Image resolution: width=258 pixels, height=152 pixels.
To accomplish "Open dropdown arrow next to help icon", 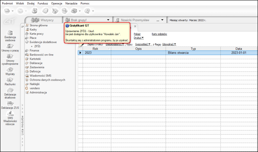I will 93,11.
